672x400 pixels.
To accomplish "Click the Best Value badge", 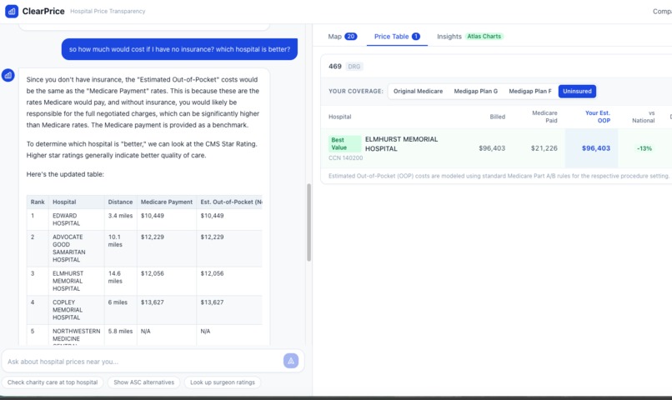I will (x=344, y=143).
